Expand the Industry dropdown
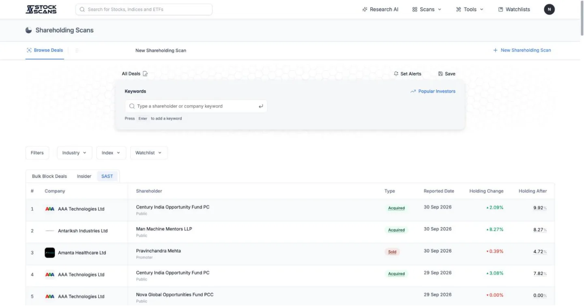 [75, 153]
